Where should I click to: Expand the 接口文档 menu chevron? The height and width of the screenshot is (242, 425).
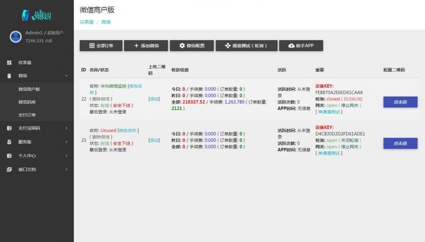pyautogui.click(x=66, y=170)
